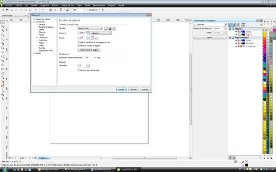Click the save page size icon

point(110,28)
